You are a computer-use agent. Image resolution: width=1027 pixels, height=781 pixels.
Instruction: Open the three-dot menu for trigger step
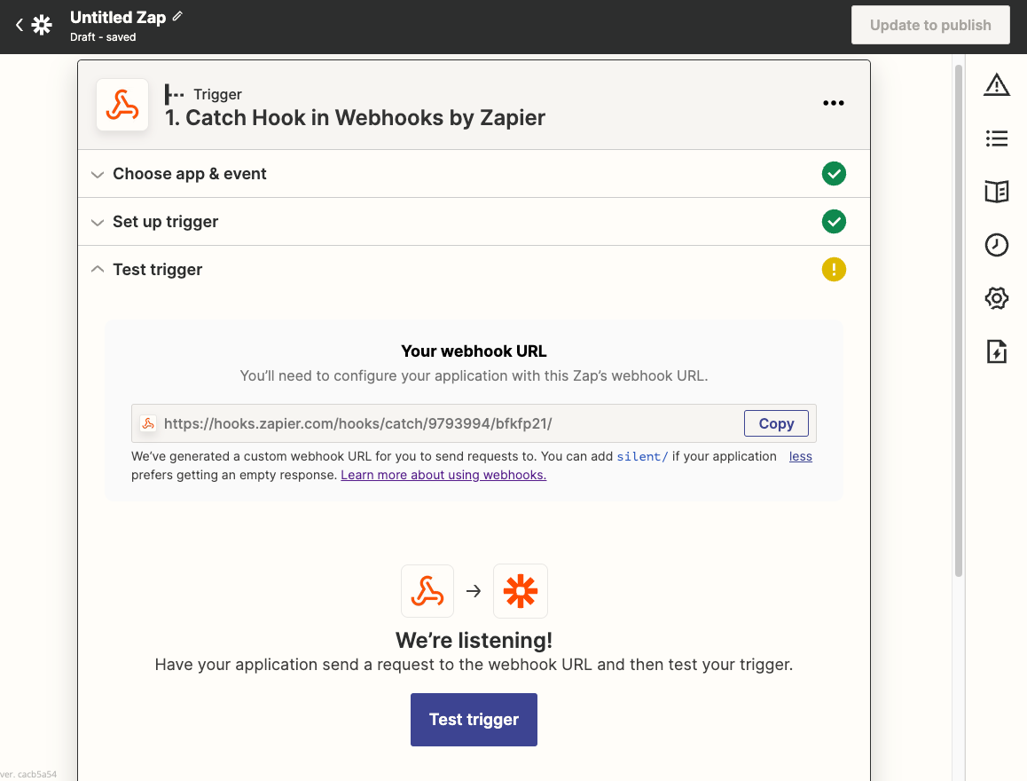coord(833,103)
